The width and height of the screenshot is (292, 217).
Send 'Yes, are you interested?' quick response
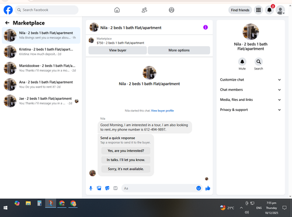pos(126,150)
